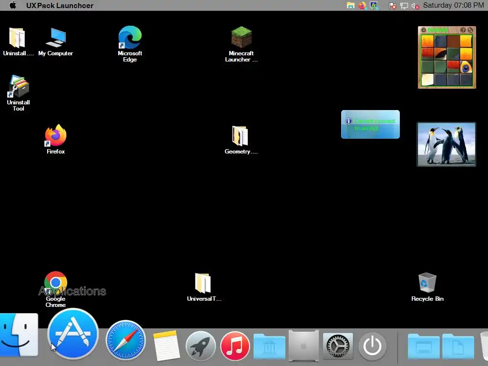This screenshot has width=488, height=366.
Task: Select the UniversalT... folder icon
Action: tap(204, 287)
